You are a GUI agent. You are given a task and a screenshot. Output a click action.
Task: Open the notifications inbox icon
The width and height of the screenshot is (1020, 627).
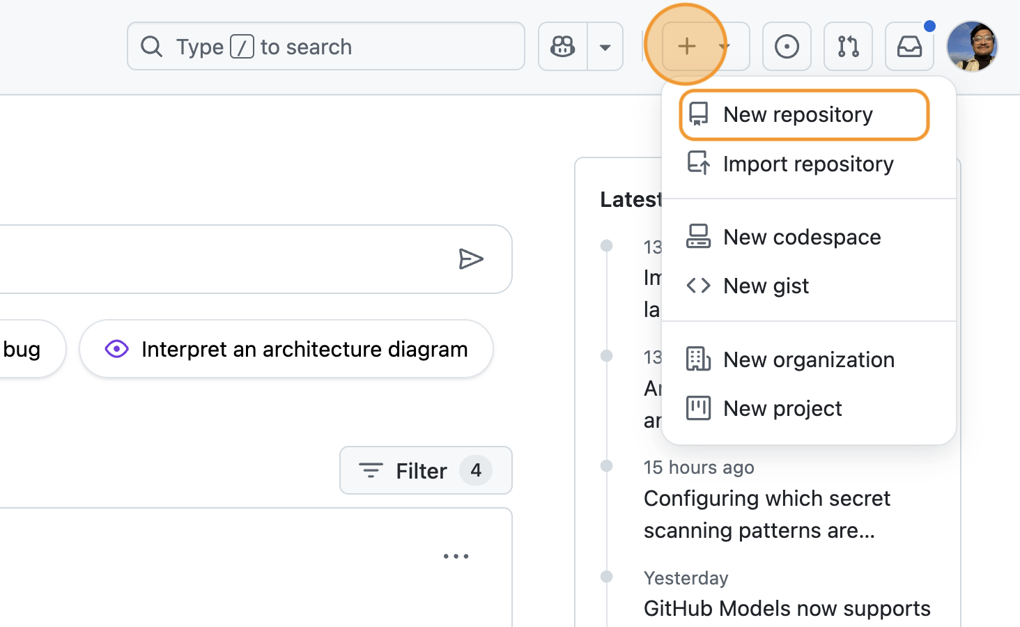[909, 46]
